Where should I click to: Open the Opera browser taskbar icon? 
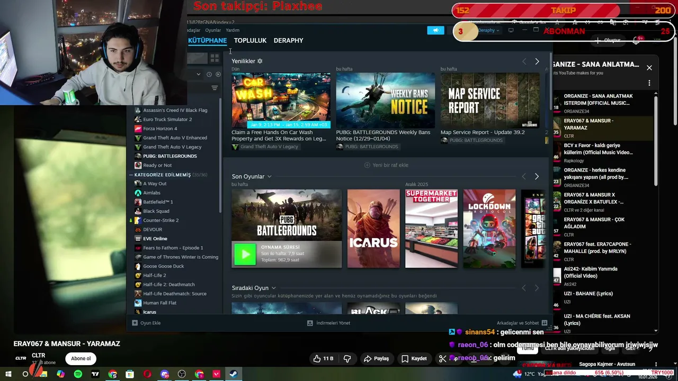tap(147, 374)
